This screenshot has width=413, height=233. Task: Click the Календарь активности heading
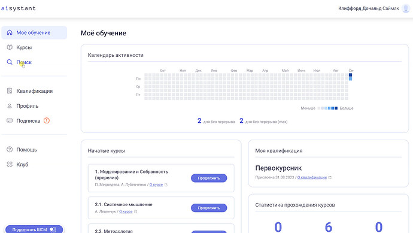point(116,55)
